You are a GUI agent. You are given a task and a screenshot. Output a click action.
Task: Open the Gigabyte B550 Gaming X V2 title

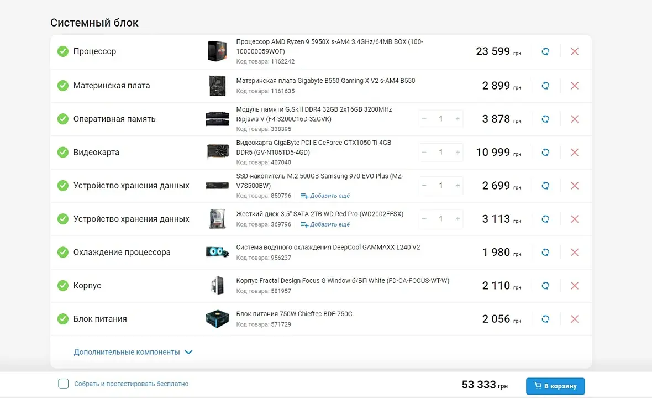[x=325, y=81]
